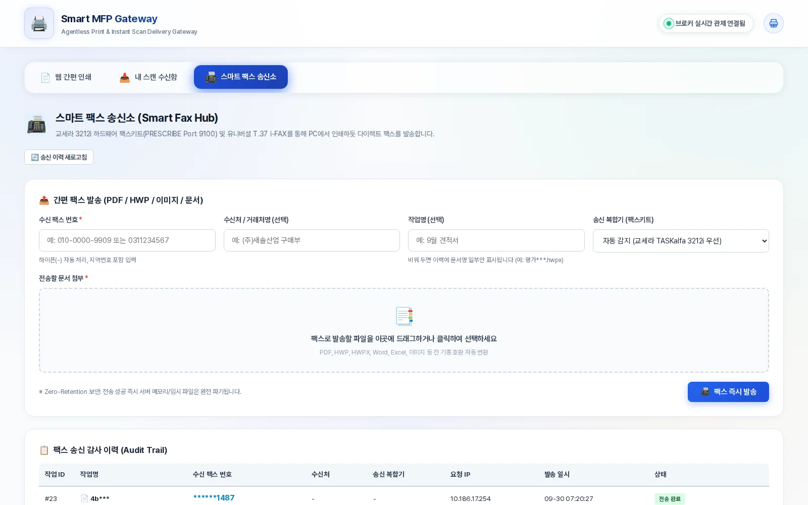
Task: Click the IP value 10.186.17.254
Action: click(470, 498)
